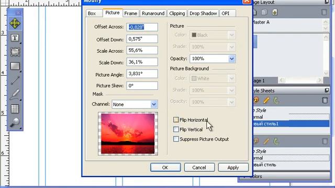Viewport: 335px width, 188px height.
Task: Click the Scale Across field
Action: point(142,50)
